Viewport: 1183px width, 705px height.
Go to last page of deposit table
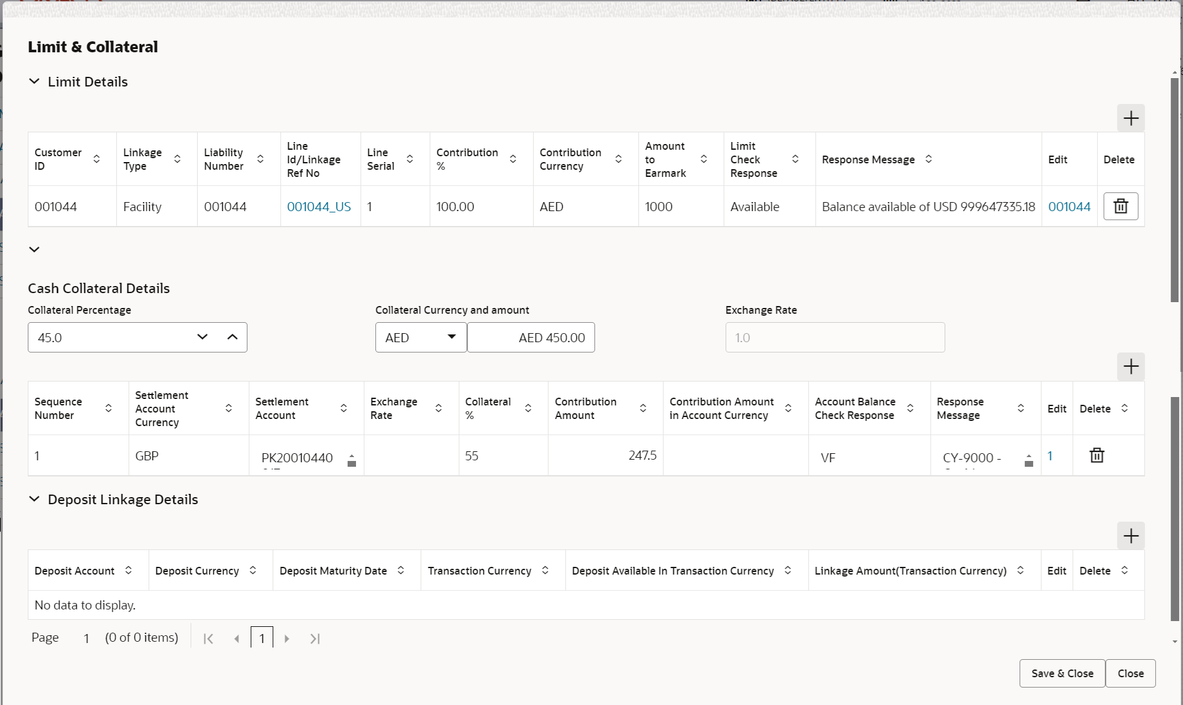[315, 639]
